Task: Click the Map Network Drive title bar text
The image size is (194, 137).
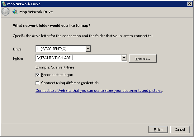Action: pyautogui.click(x=24, y=4)
